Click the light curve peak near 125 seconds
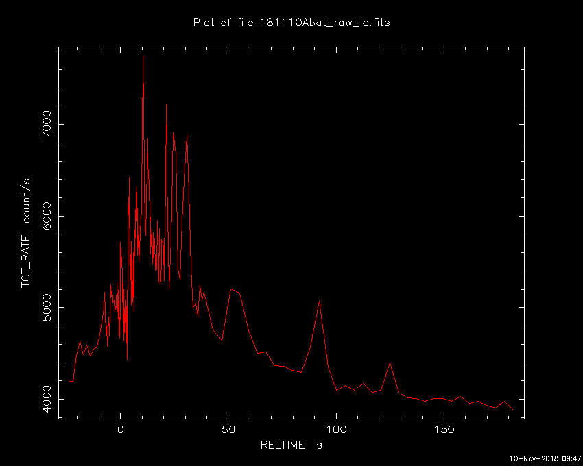The height and width of the screenshot is (466, 583). pos(390,363)
